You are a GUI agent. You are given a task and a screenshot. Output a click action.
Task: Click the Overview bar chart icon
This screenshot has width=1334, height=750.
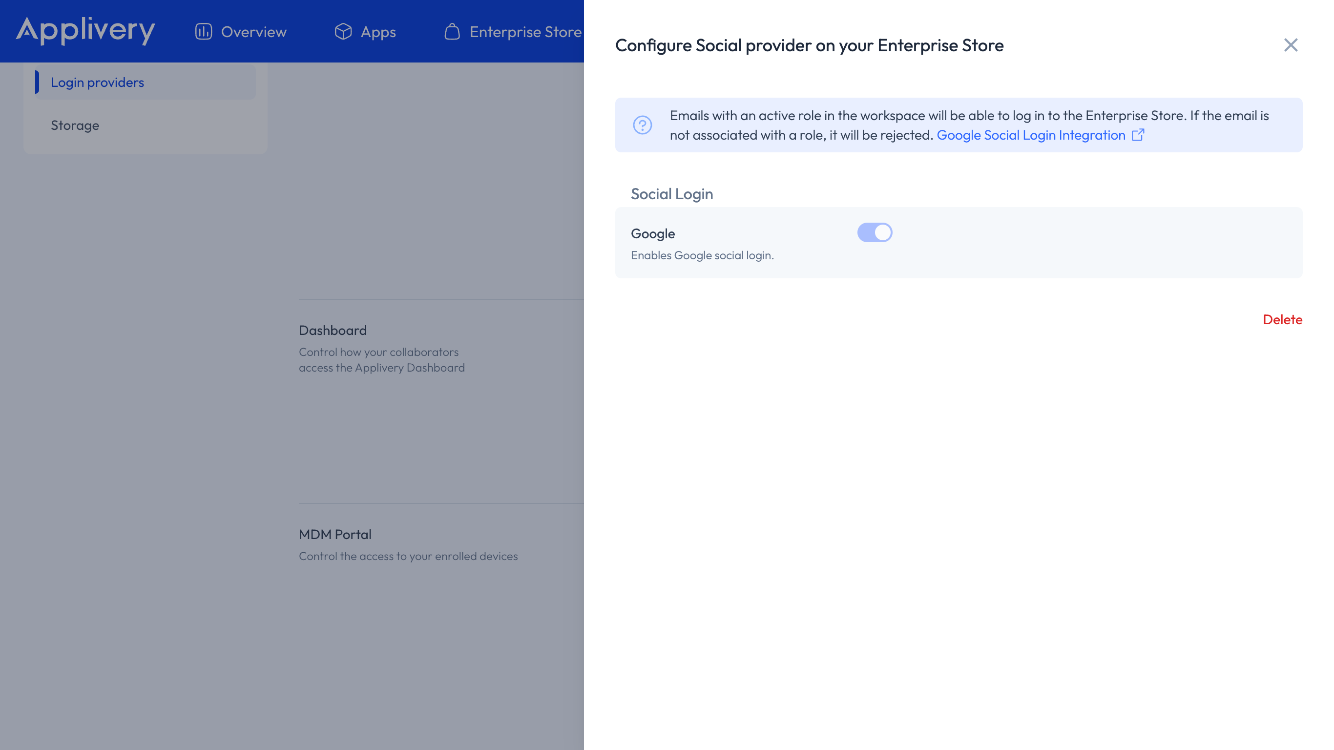(x=203, y=31)
